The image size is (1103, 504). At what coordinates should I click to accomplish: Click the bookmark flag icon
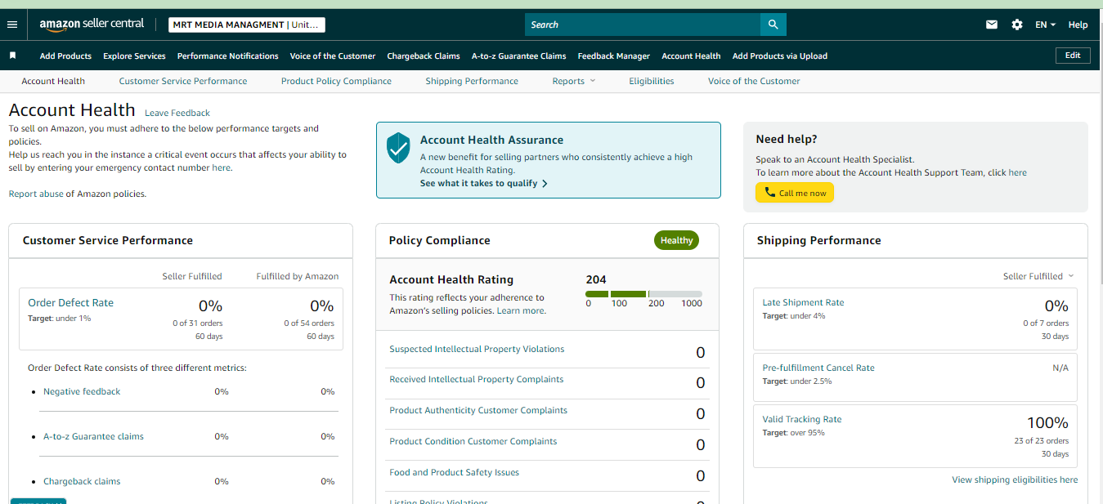point(12,56)
